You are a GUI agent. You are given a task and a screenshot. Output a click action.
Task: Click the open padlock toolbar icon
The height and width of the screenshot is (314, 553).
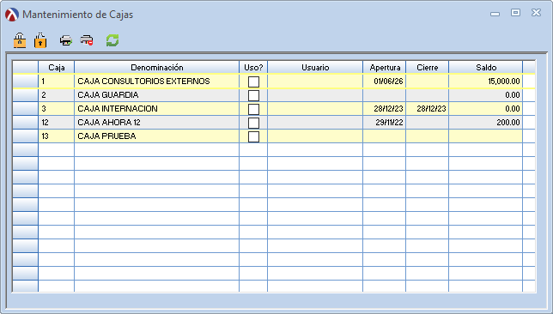[40, 40]
